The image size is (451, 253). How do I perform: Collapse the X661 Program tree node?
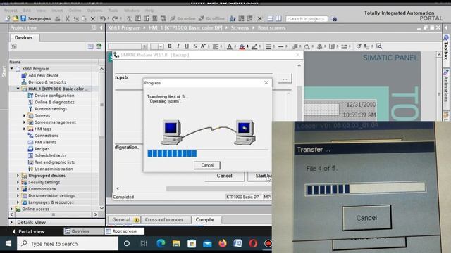[12, 69]
